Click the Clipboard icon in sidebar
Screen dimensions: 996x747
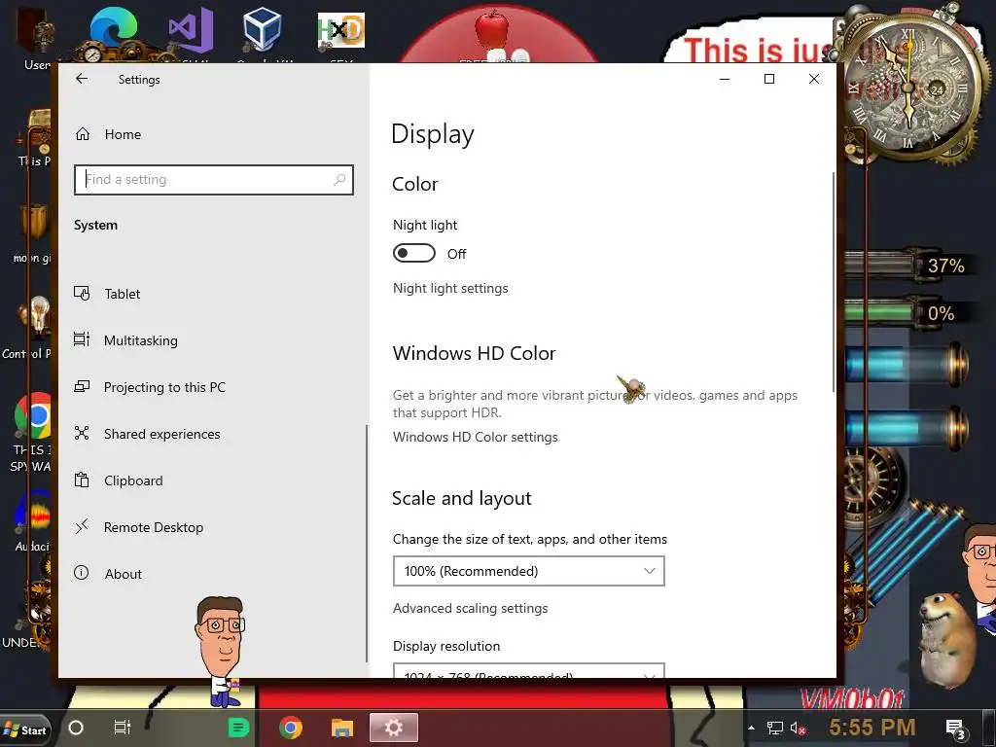click(82, 480)
